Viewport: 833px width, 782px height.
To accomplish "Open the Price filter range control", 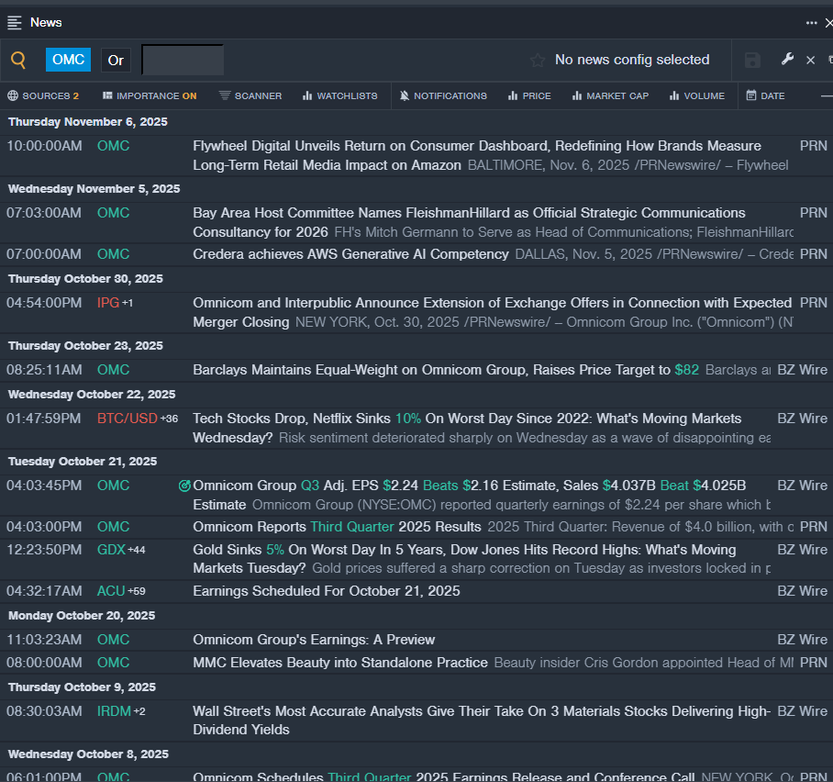I will click(529, 95).
